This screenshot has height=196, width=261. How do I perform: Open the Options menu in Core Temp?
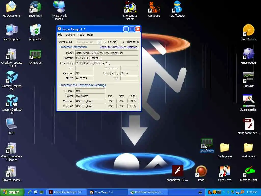pos(70,35)
